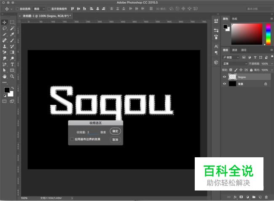Select the Gradient tool
Viewport: 274px width, 201px height.
pos(12,52)
